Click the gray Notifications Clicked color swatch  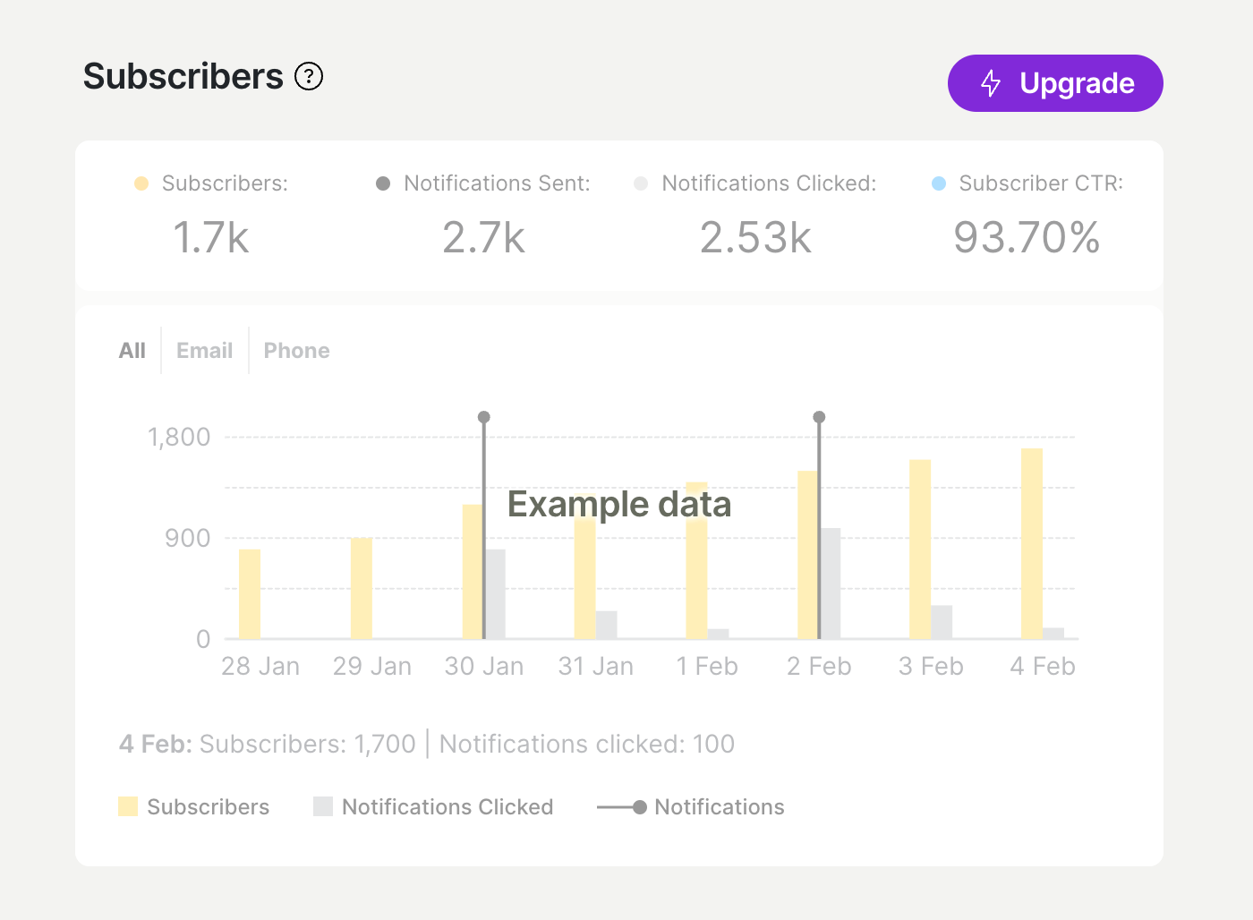(x=322, y=806)
